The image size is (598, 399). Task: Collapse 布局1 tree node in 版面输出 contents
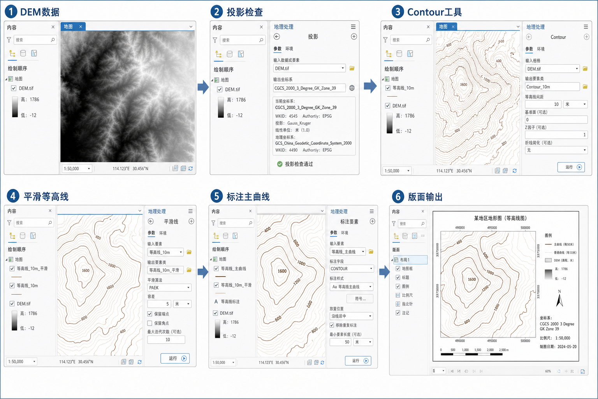pyautogui.click(x=392, y=260)
